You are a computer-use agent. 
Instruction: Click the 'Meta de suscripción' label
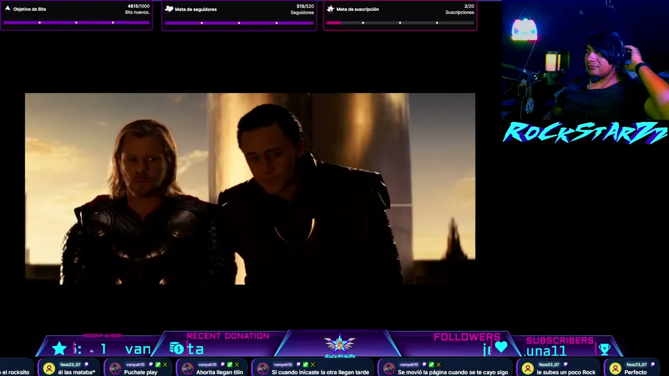(x=357, y=9)
